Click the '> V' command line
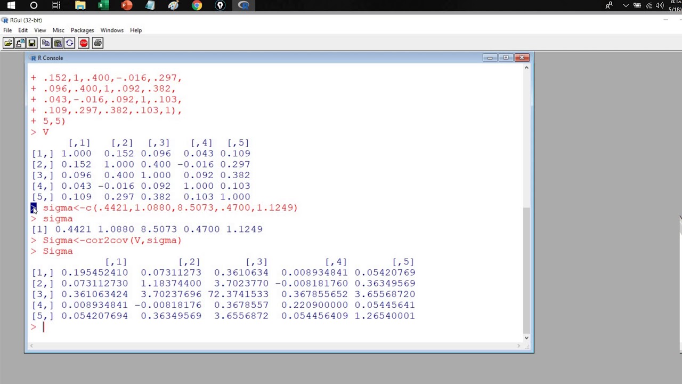The height and width of the screenshot is (384, 682). 40,132
